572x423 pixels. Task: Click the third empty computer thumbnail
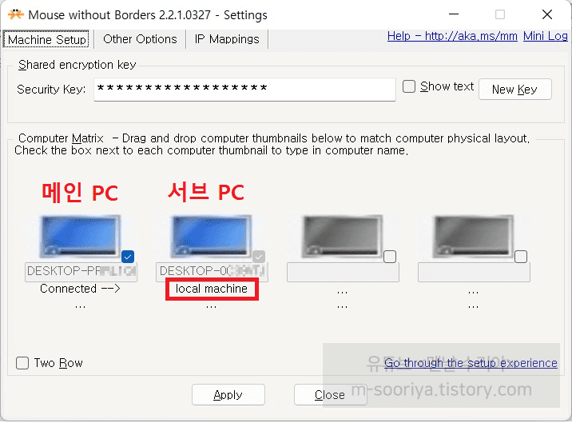(x=342, y=237)
